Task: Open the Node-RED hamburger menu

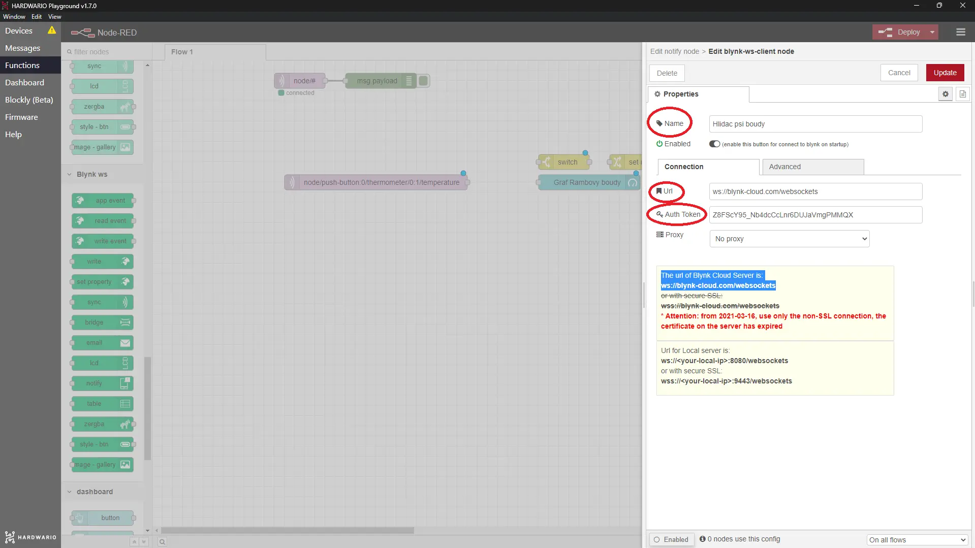Action: (960, 32)
